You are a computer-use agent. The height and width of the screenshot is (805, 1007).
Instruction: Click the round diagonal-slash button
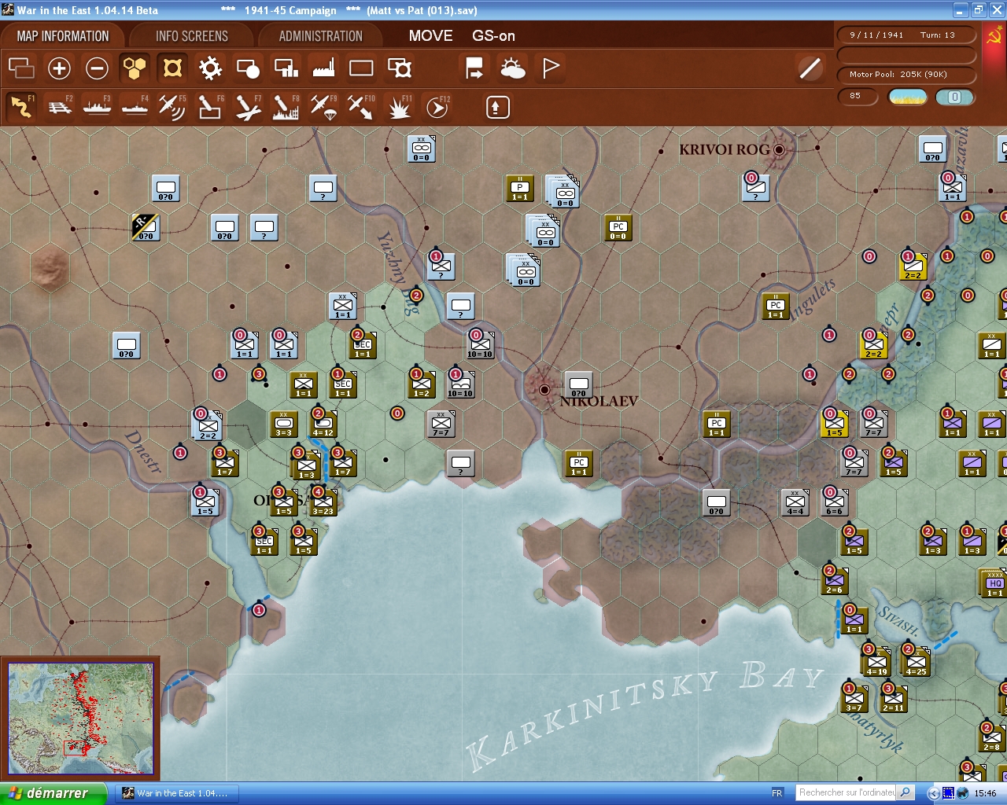point(810,68)
